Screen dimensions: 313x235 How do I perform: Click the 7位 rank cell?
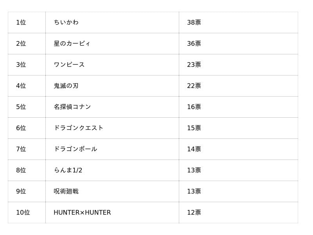point(21,149)
